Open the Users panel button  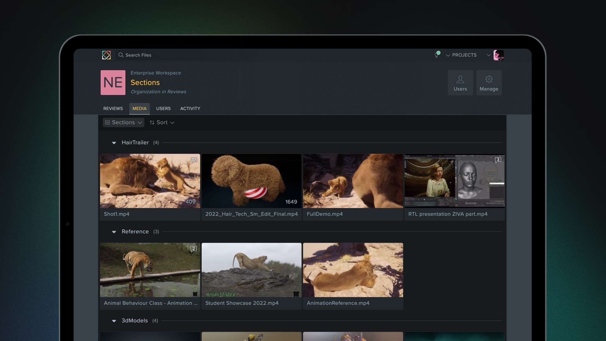click(460, 83)
